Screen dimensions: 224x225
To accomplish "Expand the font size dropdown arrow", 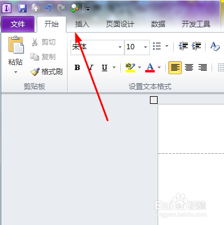I will [x=146, y=47].
